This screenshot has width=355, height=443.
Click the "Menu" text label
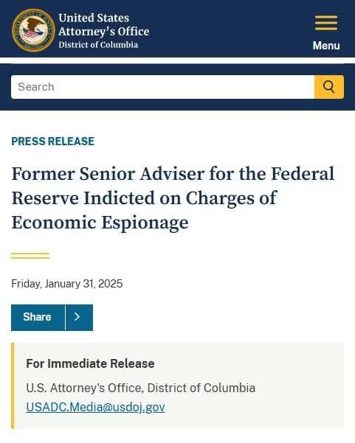(x=326, y=46)
